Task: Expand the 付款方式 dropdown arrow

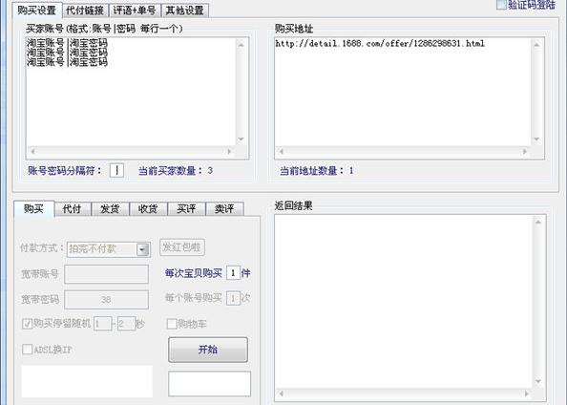Action: tap(142, 249)
